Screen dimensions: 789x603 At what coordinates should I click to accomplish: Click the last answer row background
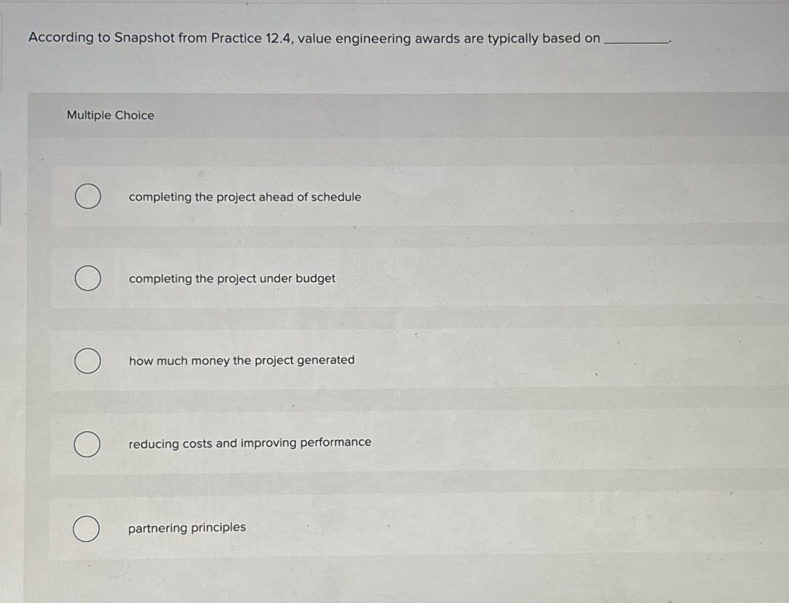click(x=396, y=528)
